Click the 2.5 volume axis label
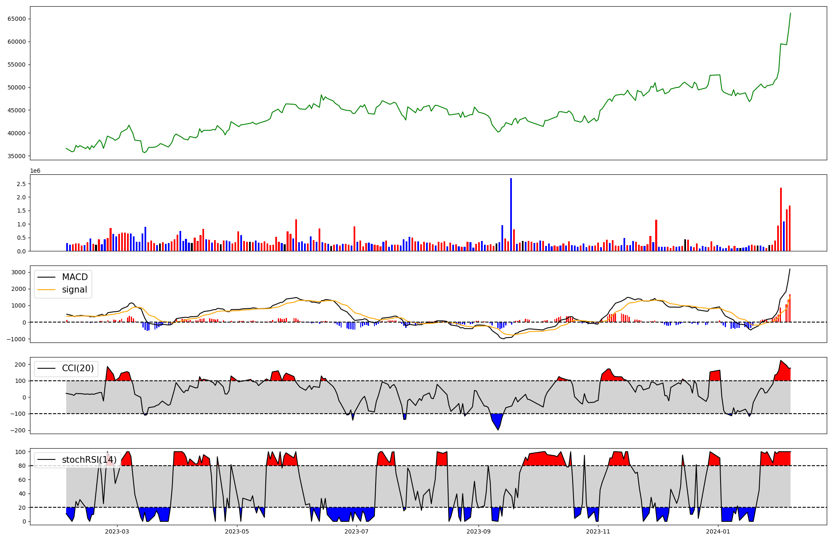The width and height of the screenshot is (833, 541). (21, 184)
